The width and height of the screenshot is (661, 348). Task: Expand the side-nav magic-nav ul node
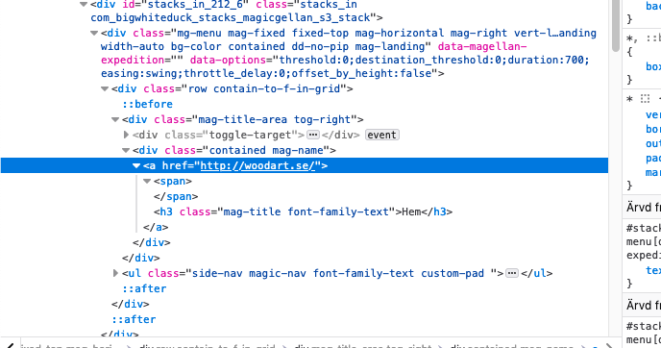pos(115,273)
